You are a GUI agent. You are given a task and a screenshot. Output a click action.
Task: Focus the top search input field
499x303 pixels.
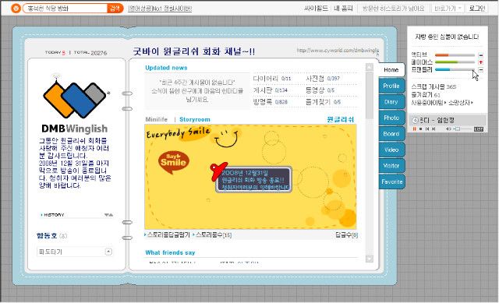[x=65, y=9]
